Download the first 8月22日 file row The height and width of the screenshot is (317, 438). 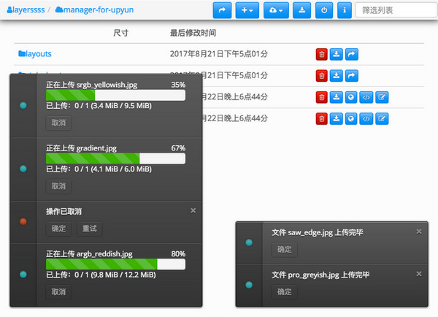pos(337,97)
